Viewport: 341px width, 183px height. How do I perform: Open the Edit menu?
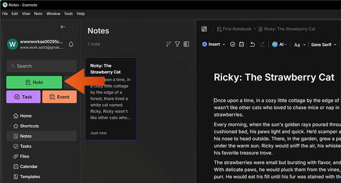pos(15,14)
